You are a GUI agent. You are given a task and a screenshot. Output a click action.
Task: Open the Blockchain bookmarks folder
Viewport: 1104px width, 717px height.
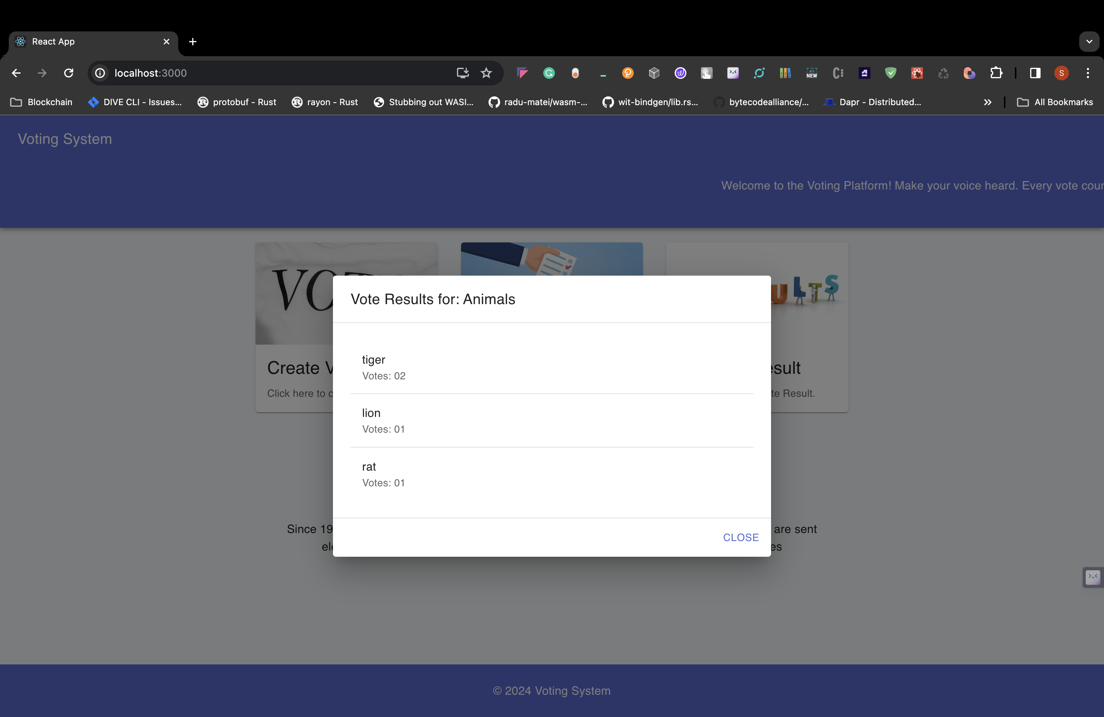(x=41, y=102)
